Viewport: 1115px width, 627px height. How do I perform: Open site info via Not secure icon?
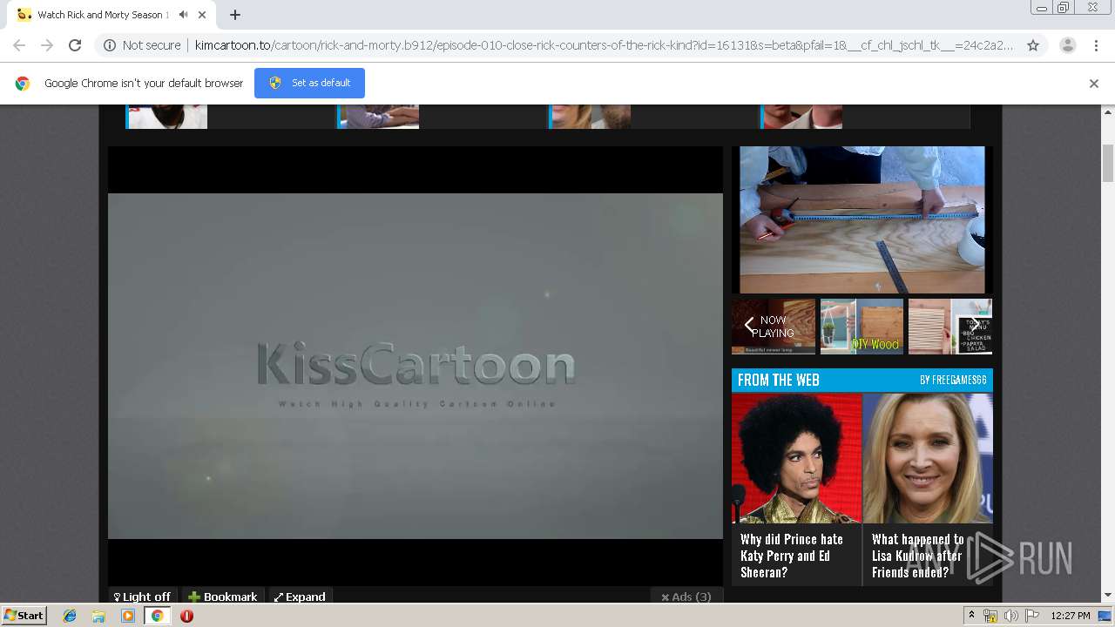point(110,45)
